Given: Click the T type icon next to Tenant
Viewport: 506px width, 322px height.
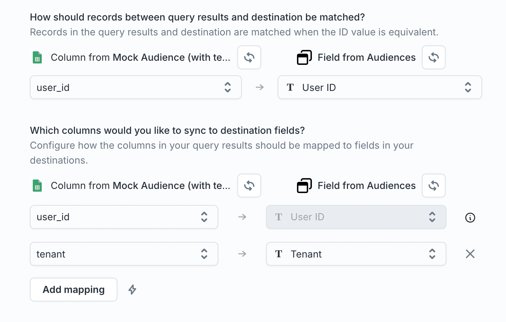Looking at the screenshot, I should [279, 254].
